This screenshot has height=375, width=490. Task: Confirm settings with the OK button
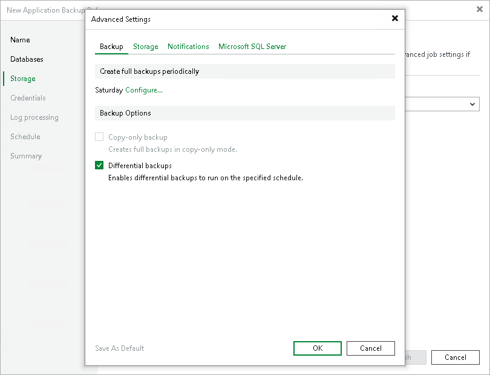[317, 348]
